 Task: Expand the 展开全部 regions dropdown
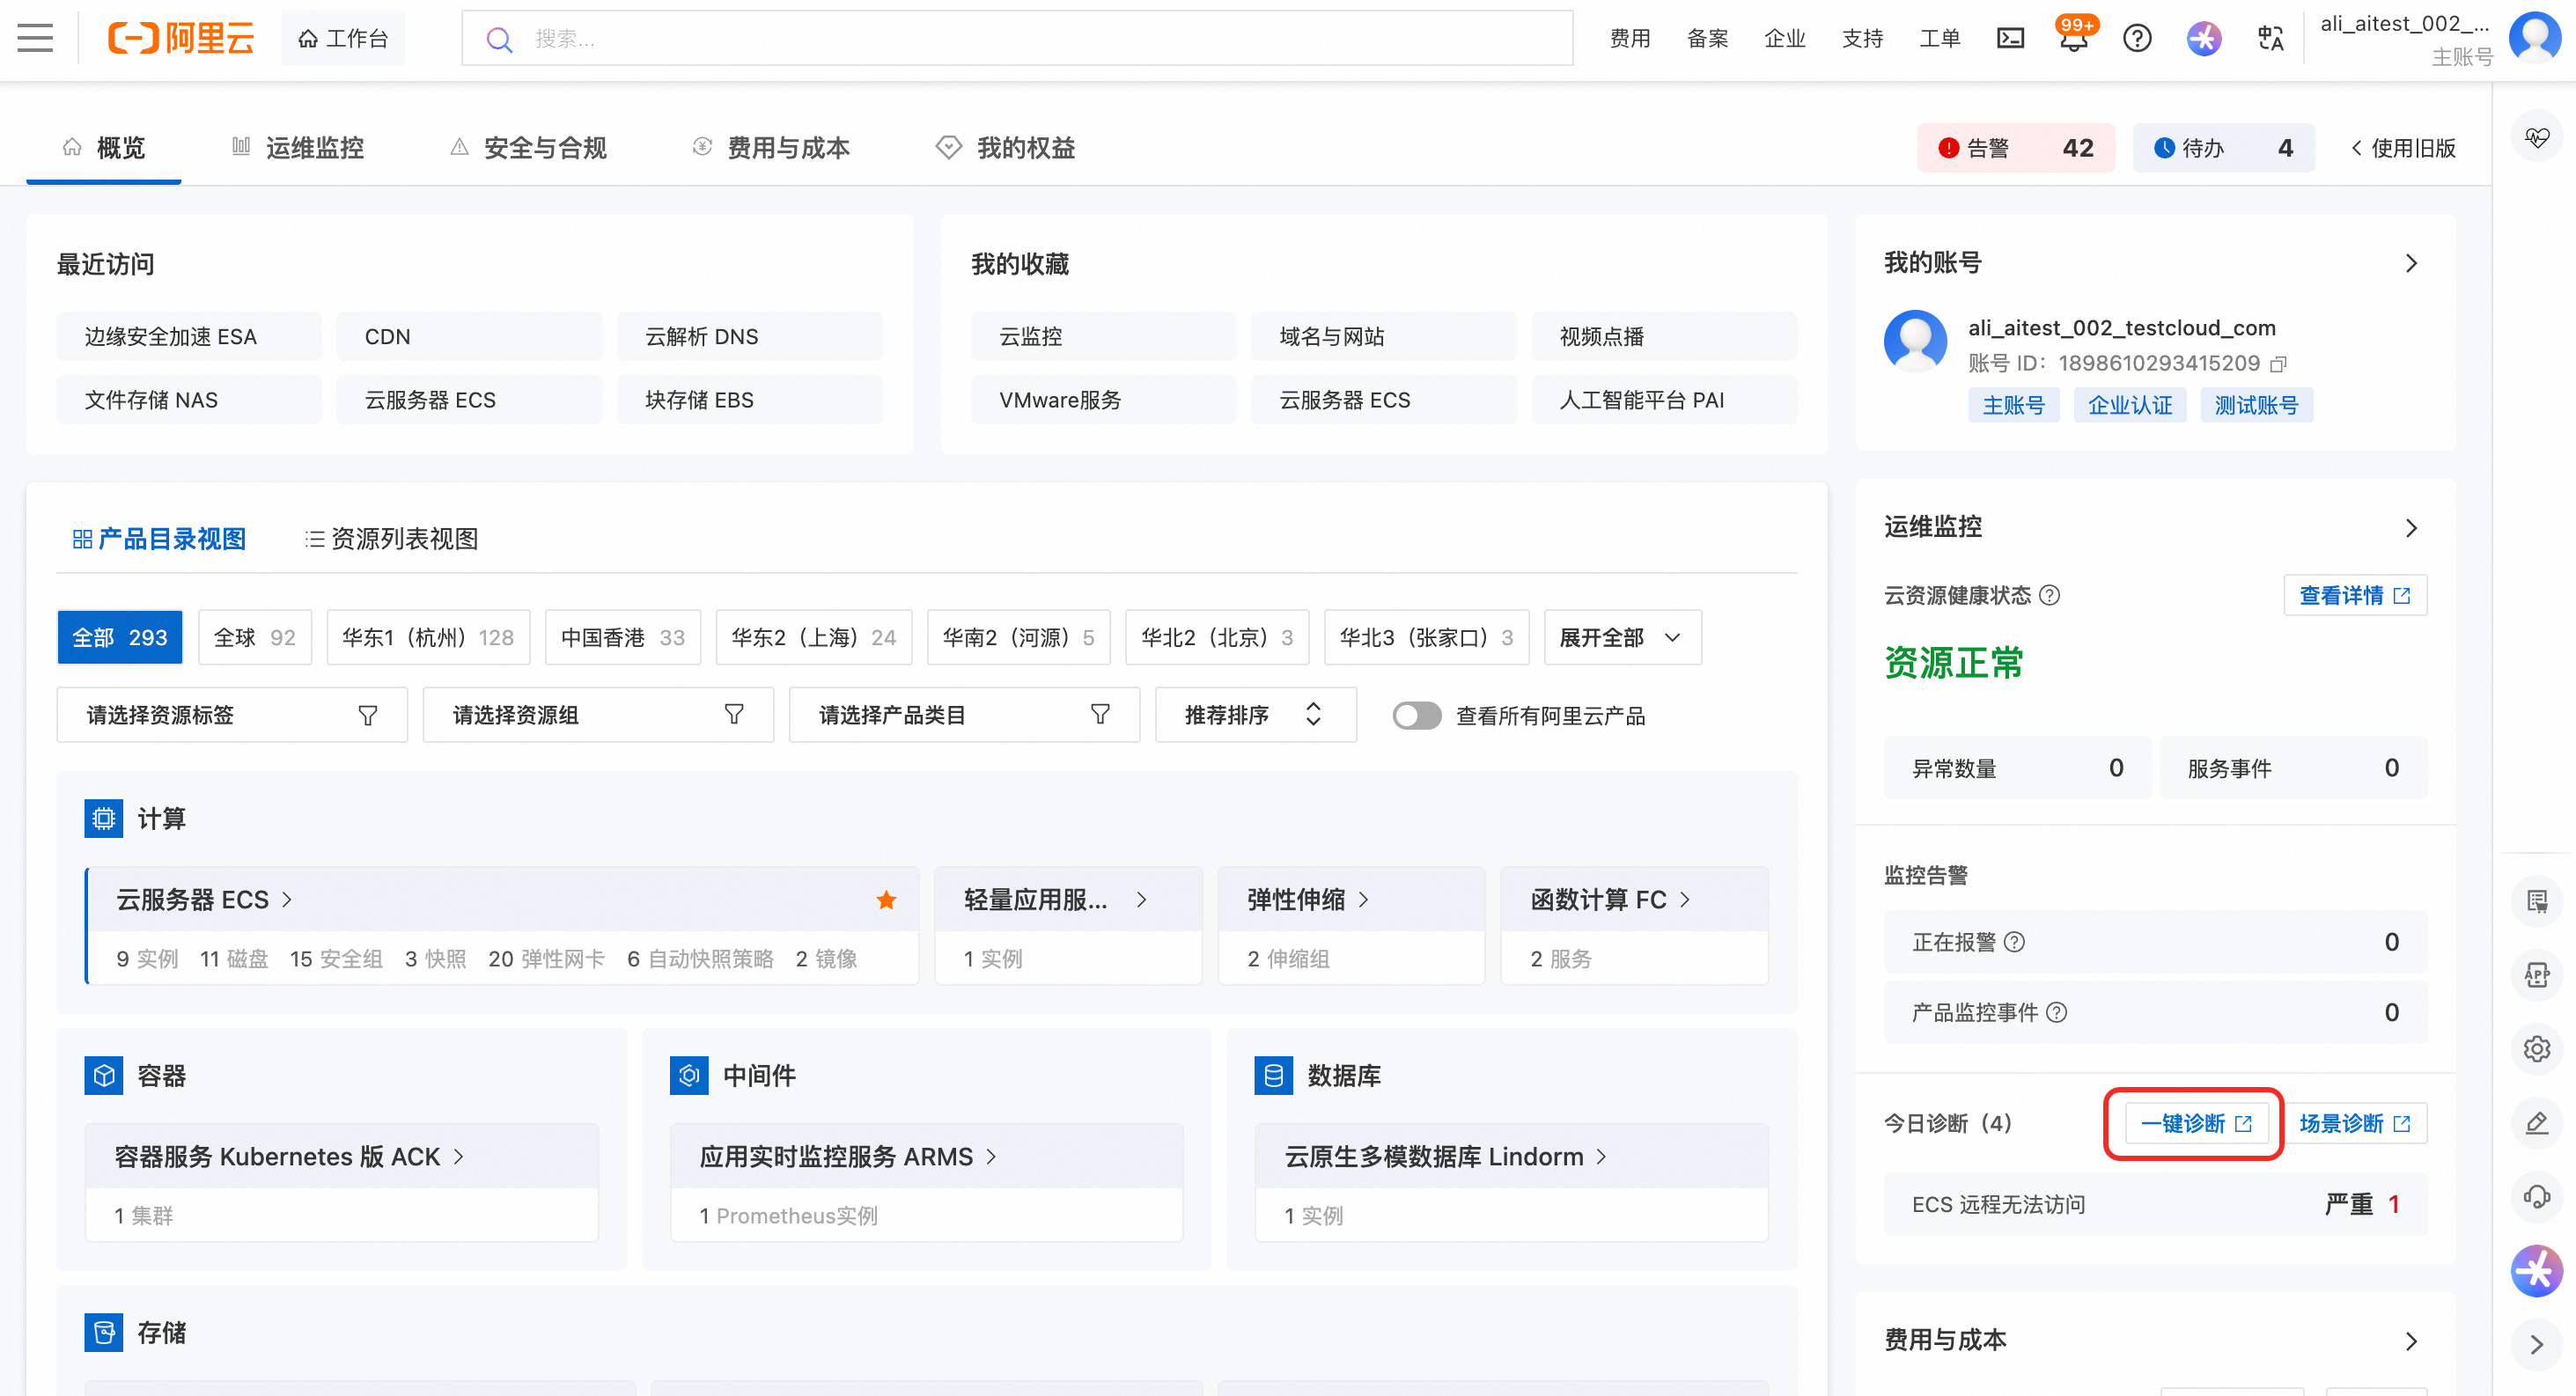(1621, 638)
